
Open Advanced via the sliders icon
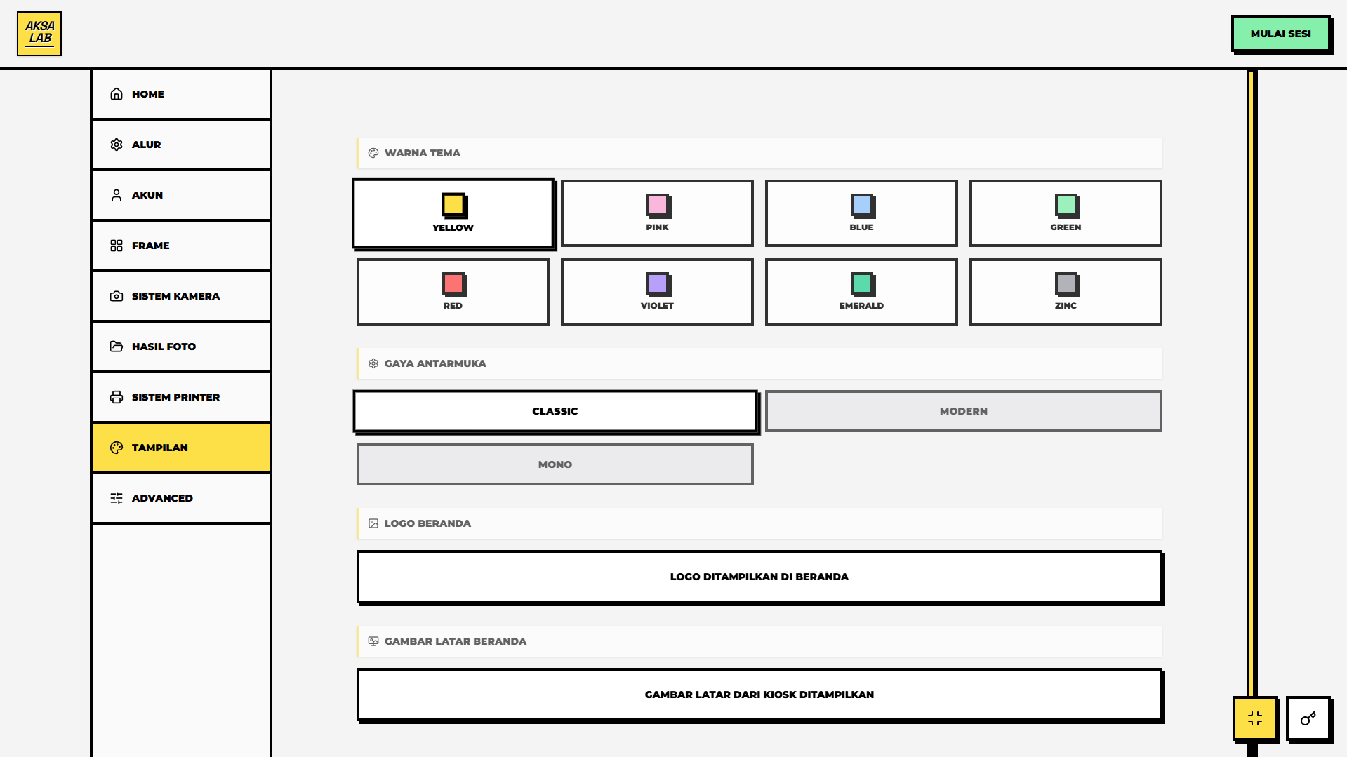[117, 498]
